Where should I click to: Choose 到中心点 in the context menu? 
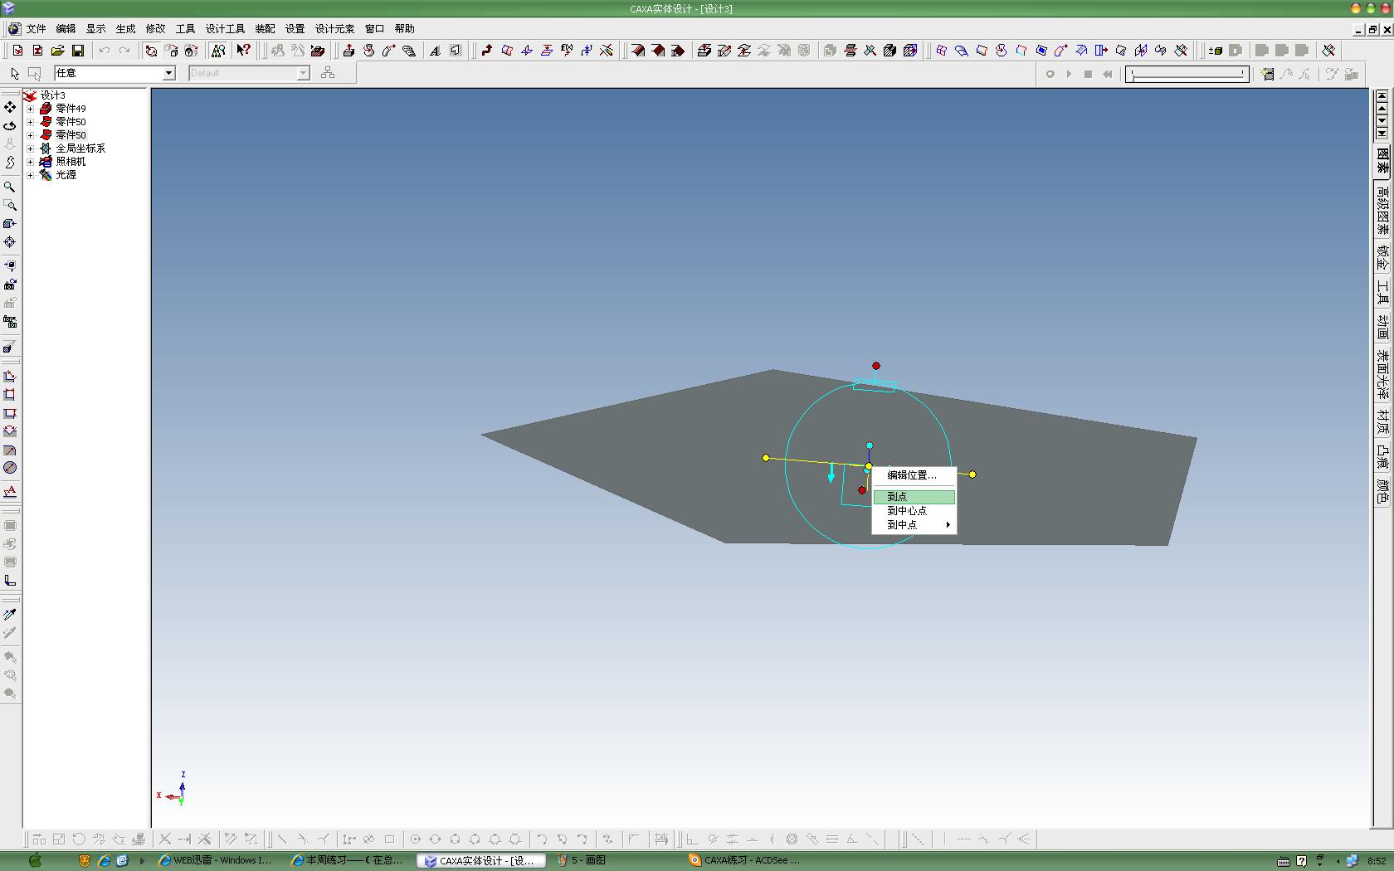click(914, 511)
